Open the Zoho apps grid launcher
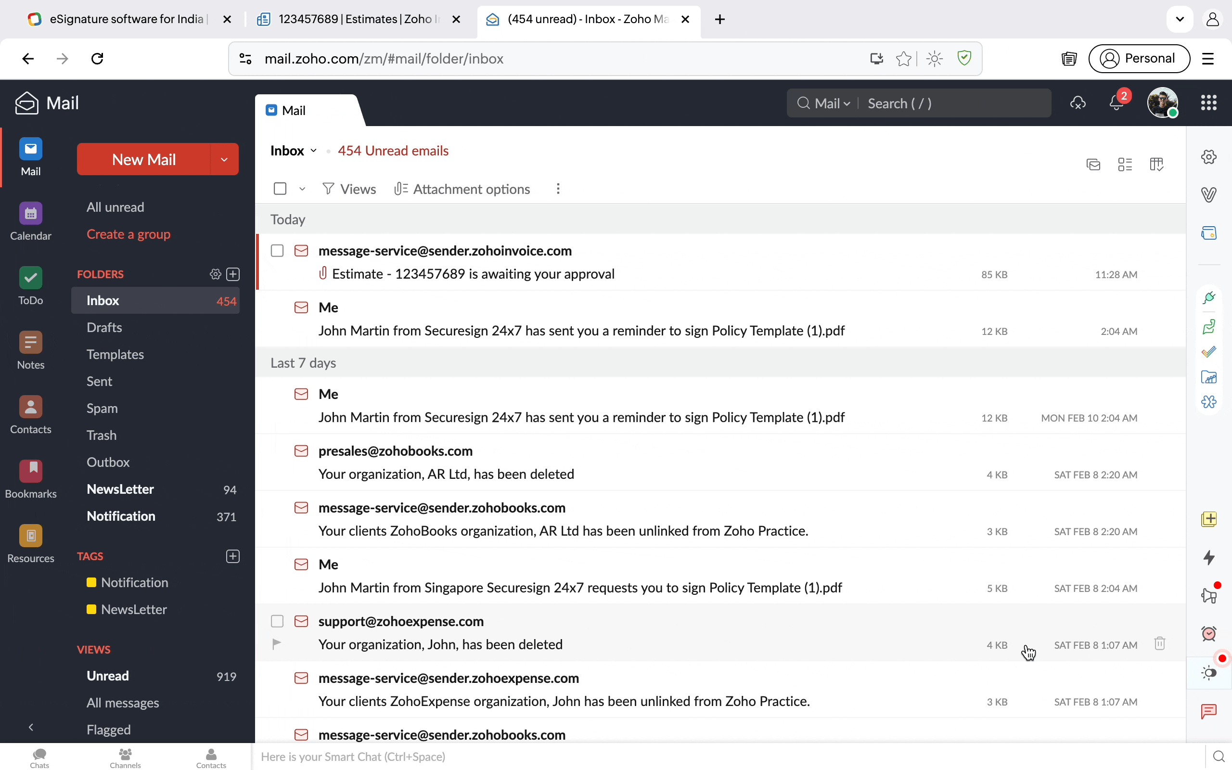Image resolution: width=1232 pixels, height=770 pixels. [1208, 103]
